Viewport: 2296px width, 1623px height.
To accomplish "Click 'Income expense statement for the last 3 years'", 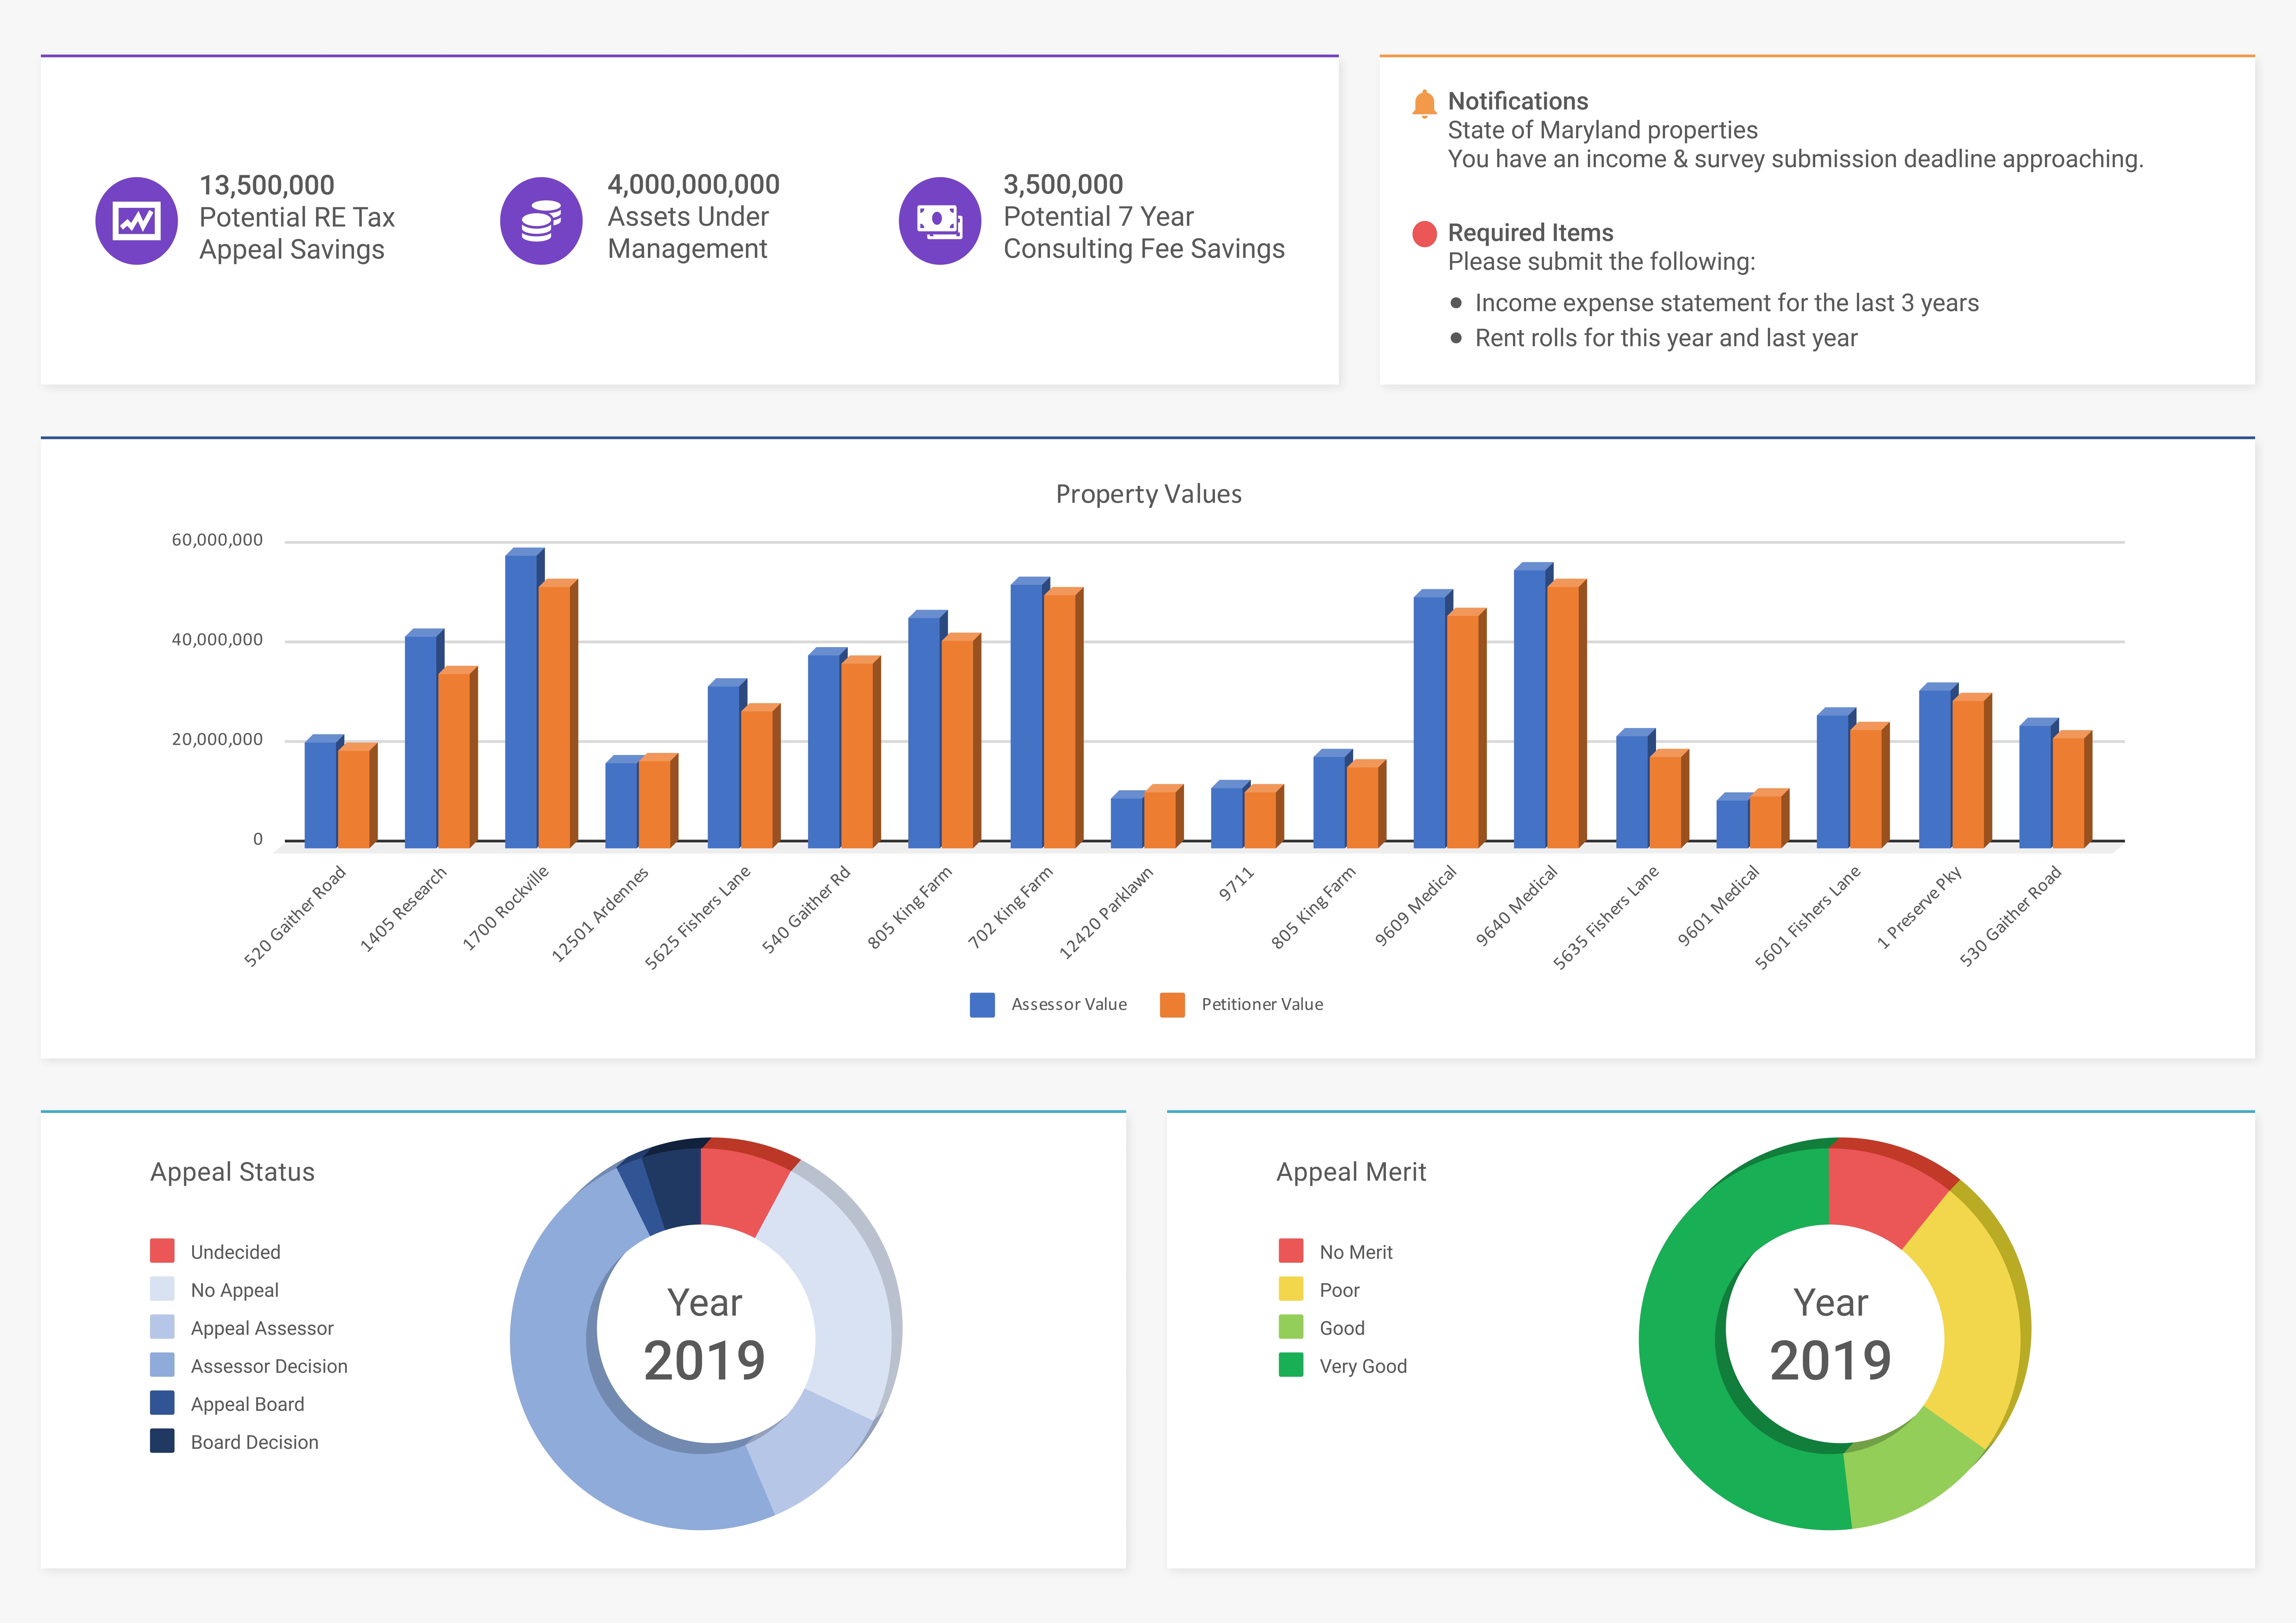I will (1727, 303).
